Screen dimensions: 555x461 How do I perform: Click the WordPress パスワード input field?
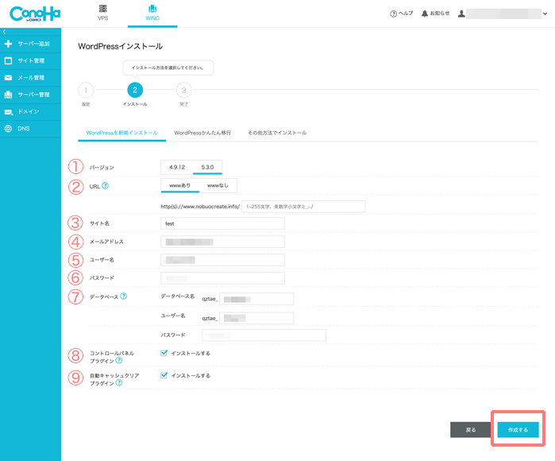[x=222, y=278]
